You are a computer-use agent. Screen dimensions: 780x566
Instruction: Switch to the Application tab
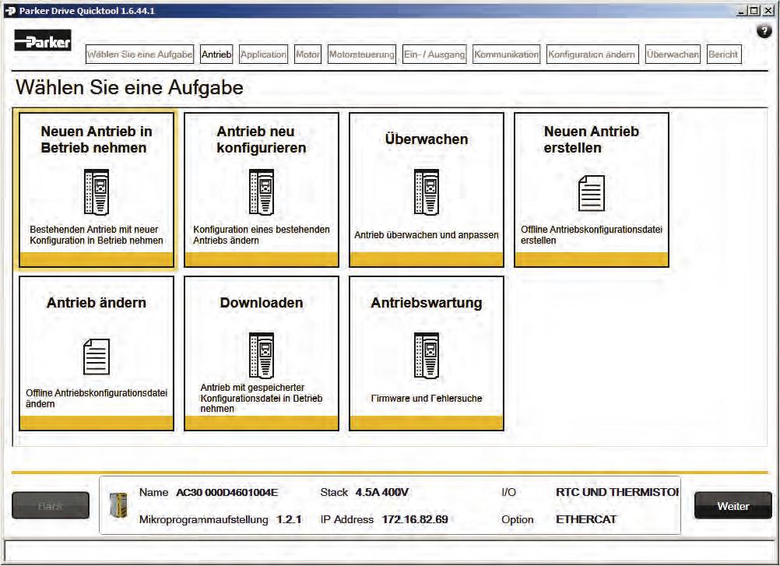coord(263,54)
